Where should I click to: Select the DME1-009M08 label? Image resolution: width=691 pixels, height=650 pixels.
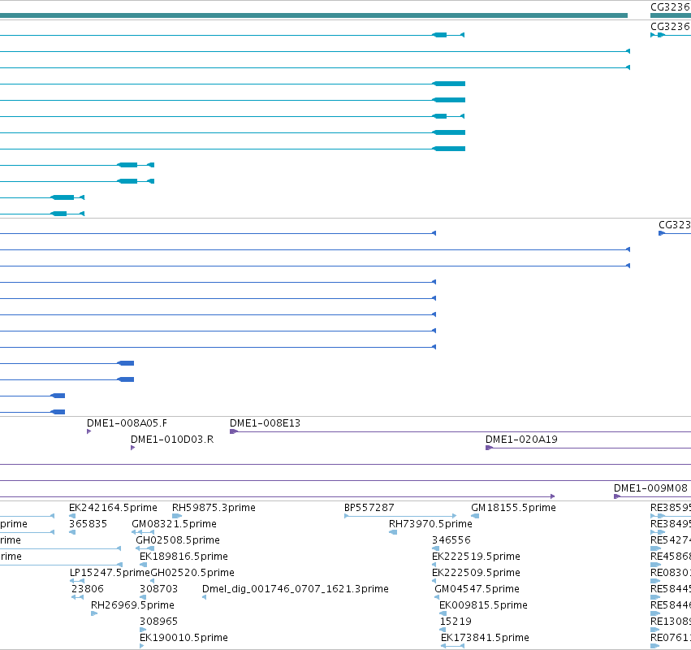(x=650, y=488)
